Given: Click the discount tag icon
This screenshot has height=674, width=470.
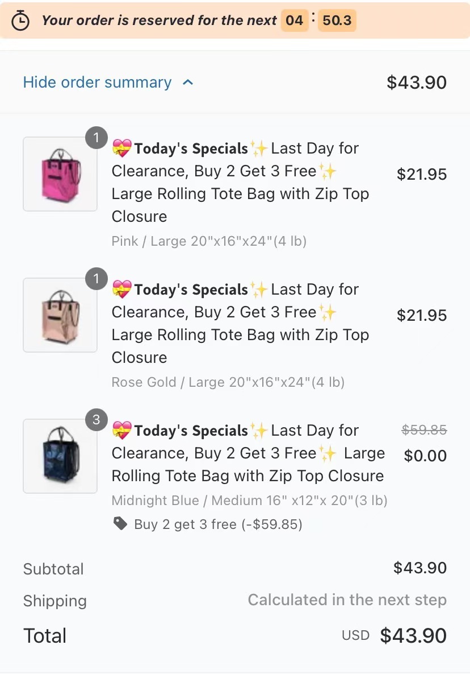Looking at the screenshot, I should click(120, 523).
